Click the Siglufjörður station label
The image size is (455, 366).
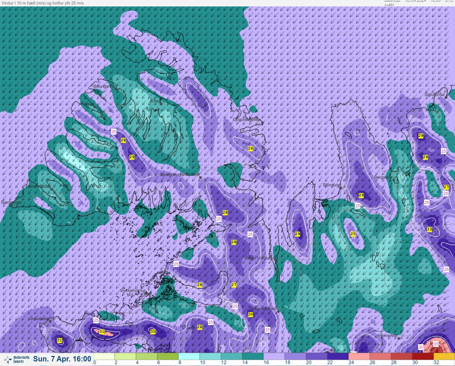pos(435,95)
